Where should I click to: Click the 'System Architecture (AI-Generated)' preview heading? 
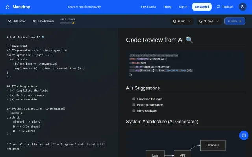[x=162, y=122]
